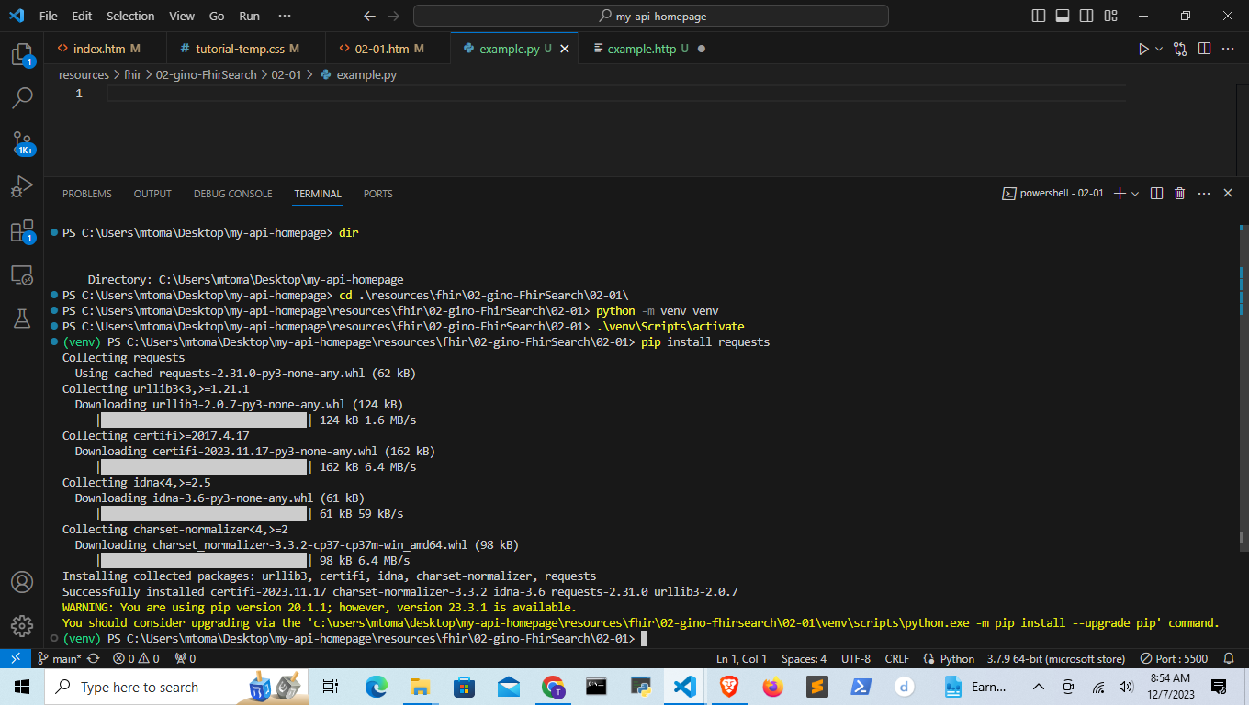Viewport: 1249px width, 705px height.
Task: Open the Manage gear menu
Action: 22,626
